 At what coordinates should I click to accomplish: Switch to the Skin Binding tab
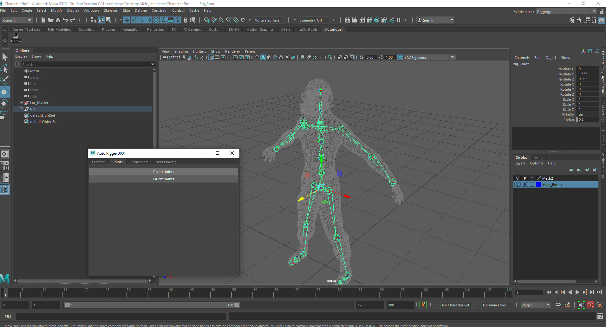click(x=166, y=162)
